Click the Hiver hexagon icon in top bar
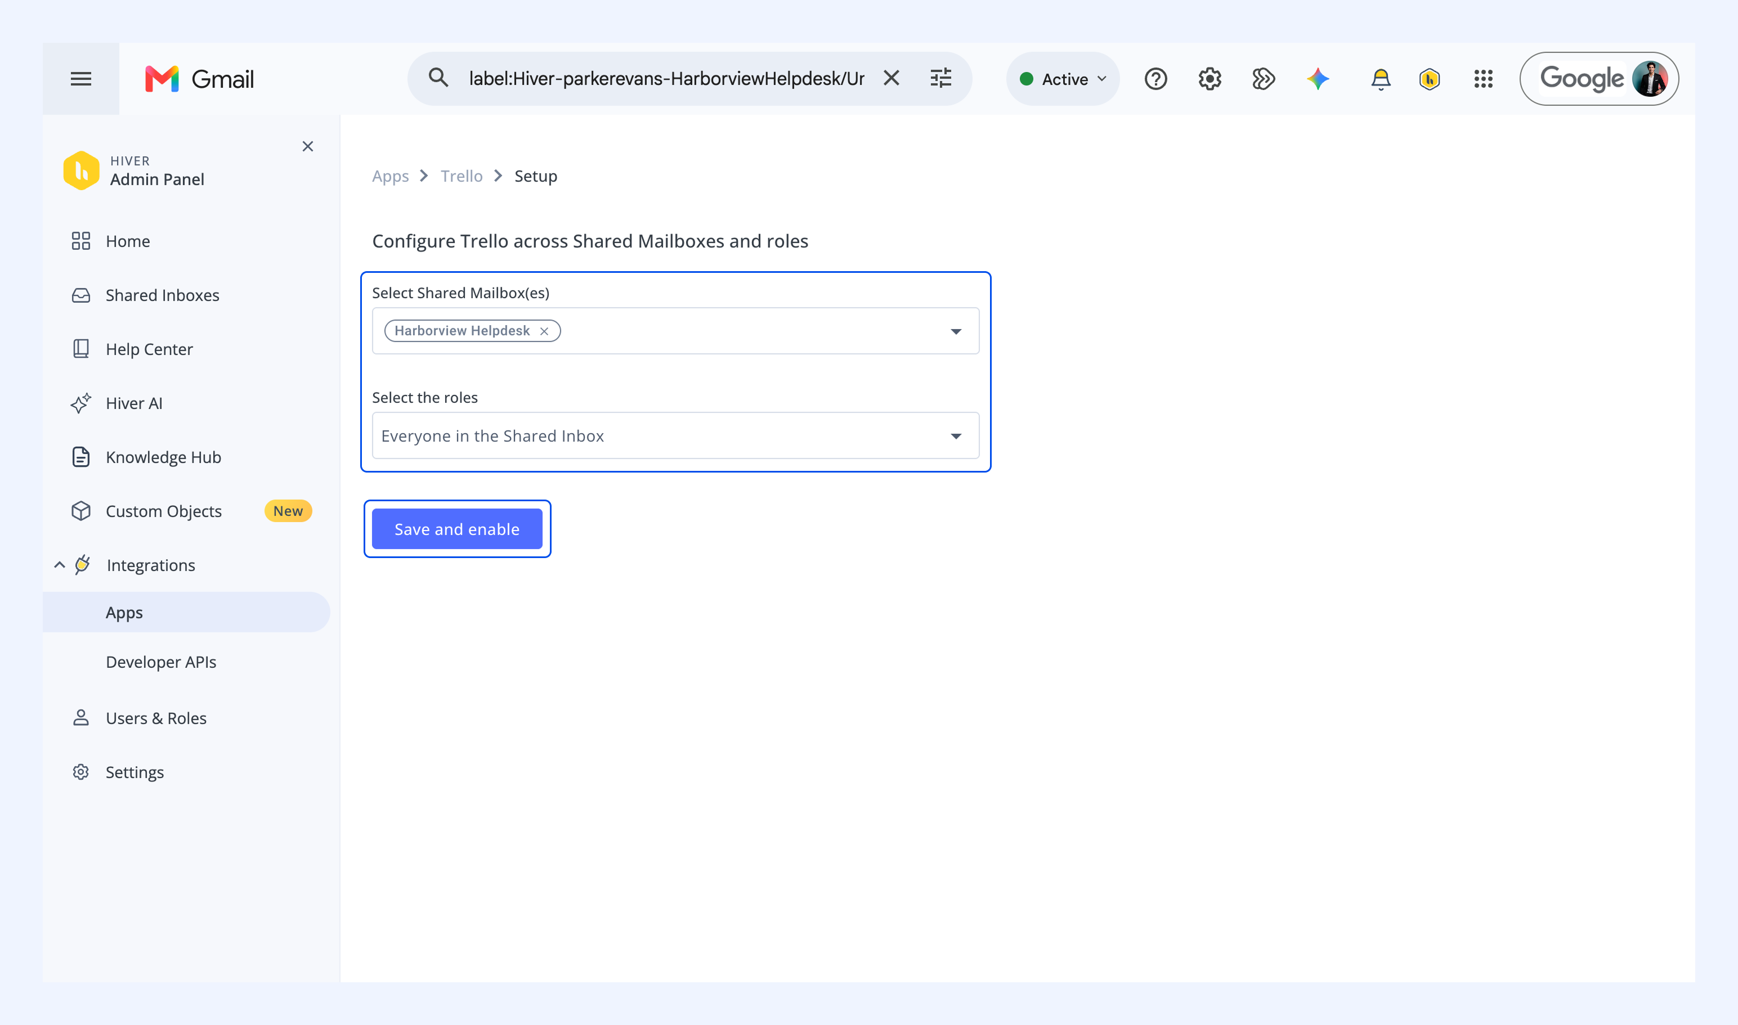The height and width of the screenshot is (1025, 1738). (x=1429, y=79)
